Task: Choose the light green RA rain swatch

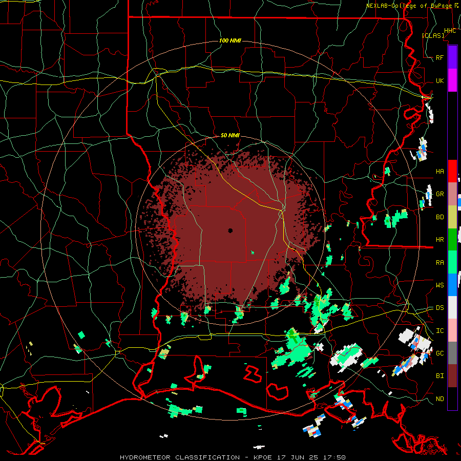Action: pyautogui.click(x=452, y=262)
